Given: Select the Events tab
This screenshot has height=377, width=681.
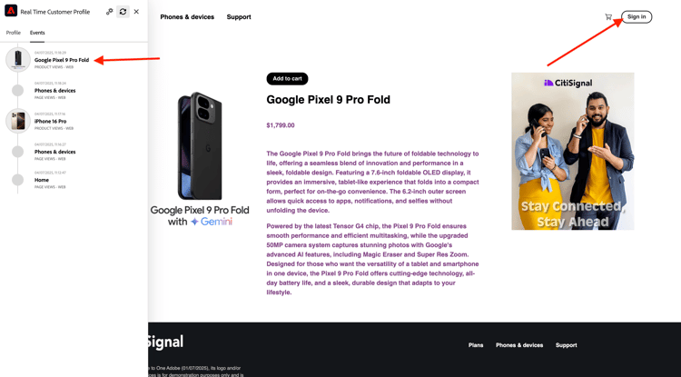Looking at the screenshot, I should tap(37, 33).
